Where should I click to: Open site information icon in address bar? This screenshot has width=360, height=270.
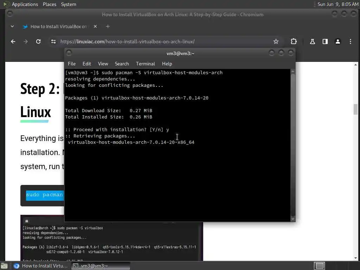pos(53,41)
